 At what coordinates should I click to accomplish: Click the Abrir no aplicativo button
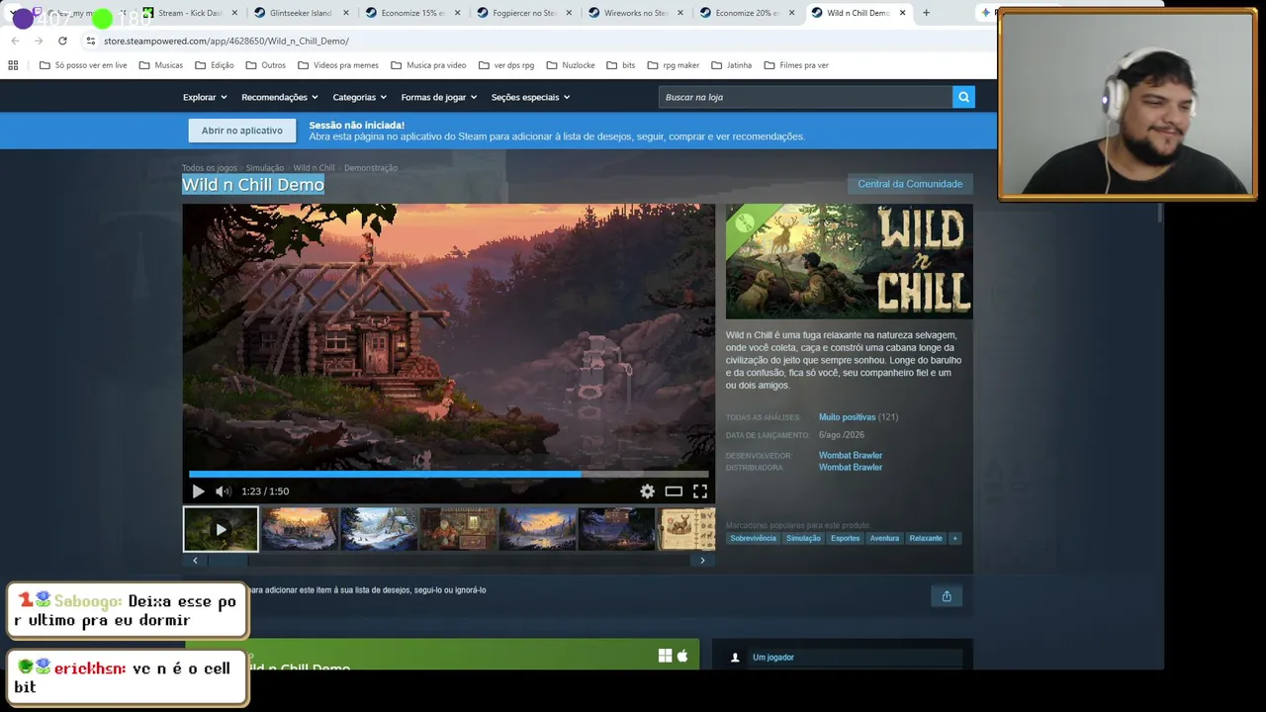242,131
